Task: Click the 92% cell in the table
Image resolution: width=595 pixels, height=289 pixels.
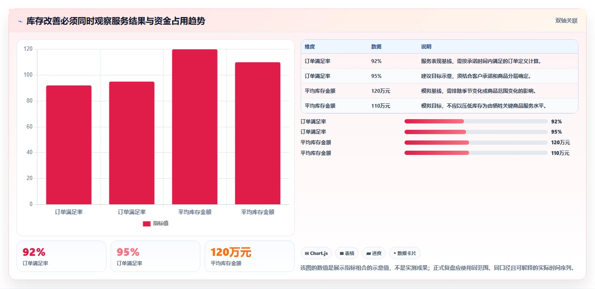Action: click(x=376, y=61)
